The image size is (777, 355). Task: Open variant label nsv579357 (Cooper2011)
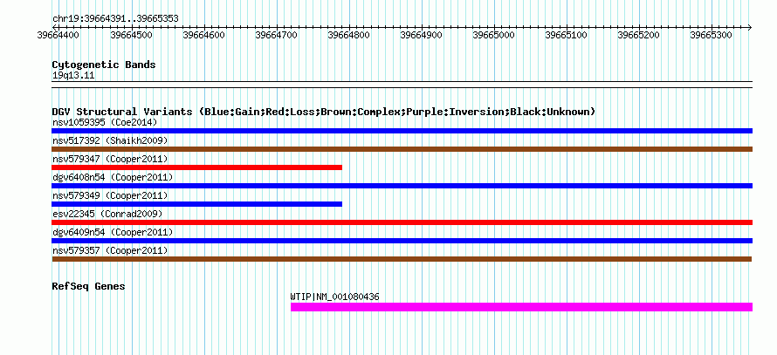pos(110,250)
